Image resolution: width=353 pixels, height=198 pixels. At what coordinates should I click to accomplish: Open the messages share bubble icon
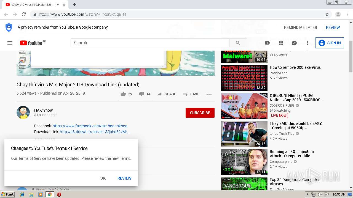pos(294,43)
